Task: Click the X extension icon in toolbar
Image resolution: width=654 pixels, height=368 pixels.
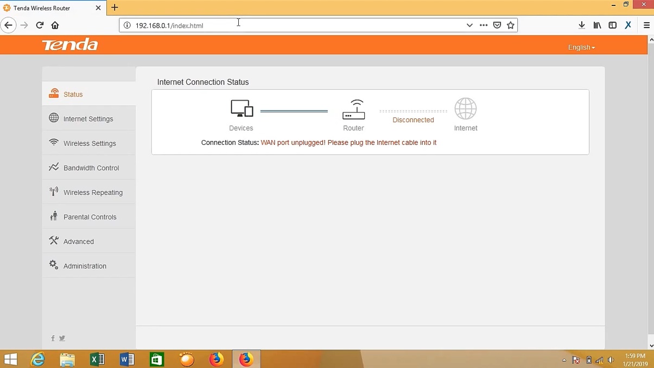Action: coord(628,25)
